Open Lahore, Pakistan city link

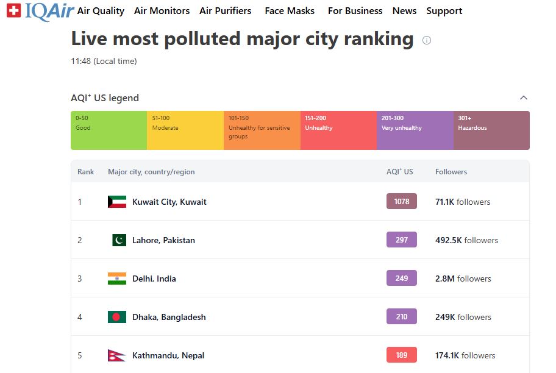(163, 240)
